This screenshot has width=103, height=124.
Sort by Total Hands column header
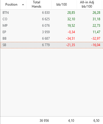39,4
